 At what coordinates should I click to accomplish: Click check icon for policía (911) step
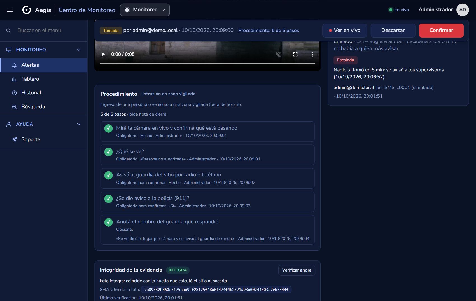click(x=108, y=199)
